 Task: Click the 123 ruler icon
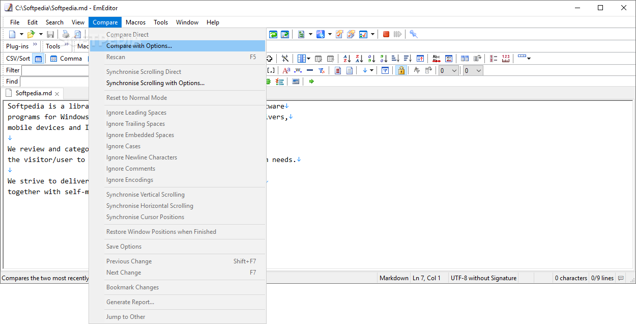pos(506,59)
